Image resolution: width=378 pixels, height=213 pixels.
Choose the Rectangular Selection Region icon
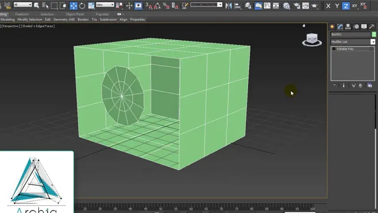54,5
